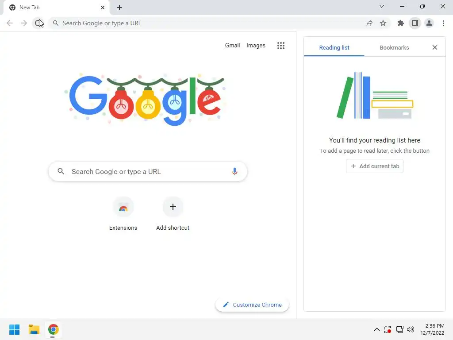Screen dimensions: 453x340
Task: Bookmark this tab with the star icon
Action: (383, 23)
